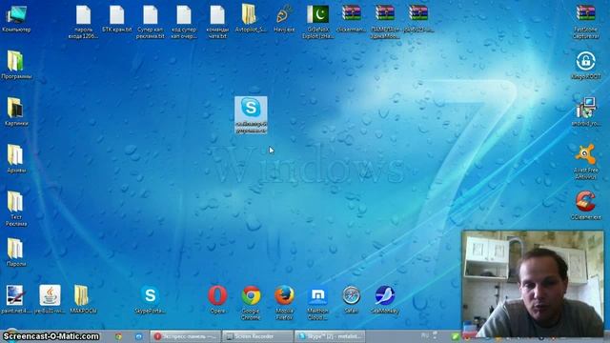Select the 'БТК кран.txt' file

coord(116,18)
